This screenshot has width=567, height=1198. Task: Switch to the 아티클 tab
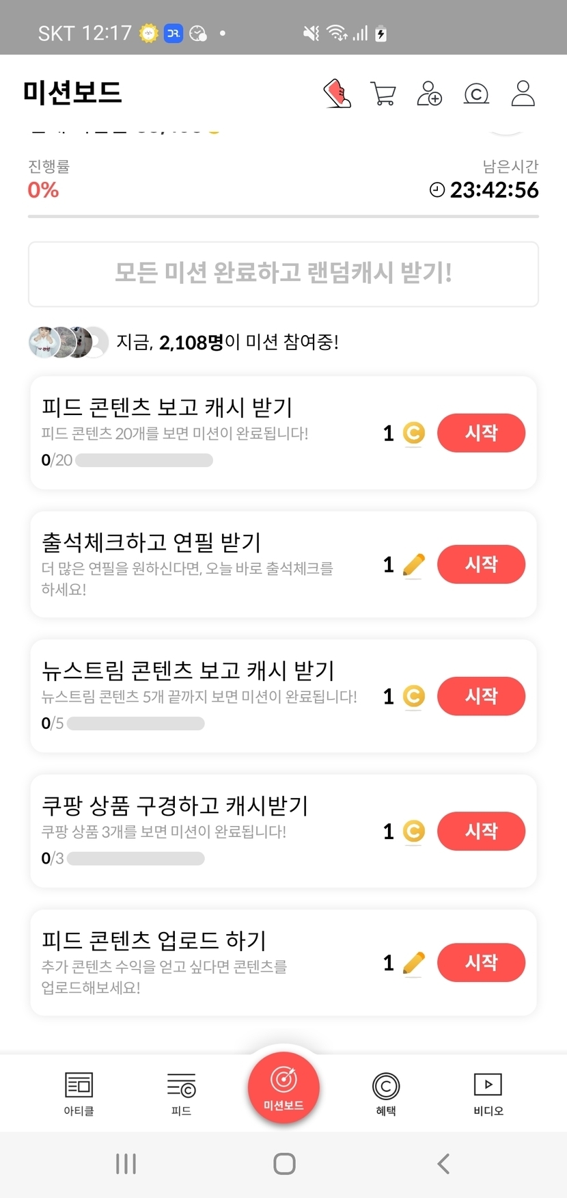(79, 1093)
